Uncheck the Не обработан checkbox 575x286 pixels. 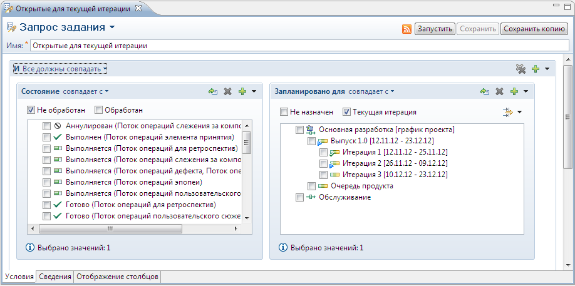tap(31, 110)
